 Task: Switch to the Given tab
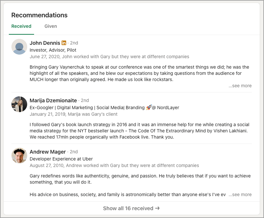(51, 26)
